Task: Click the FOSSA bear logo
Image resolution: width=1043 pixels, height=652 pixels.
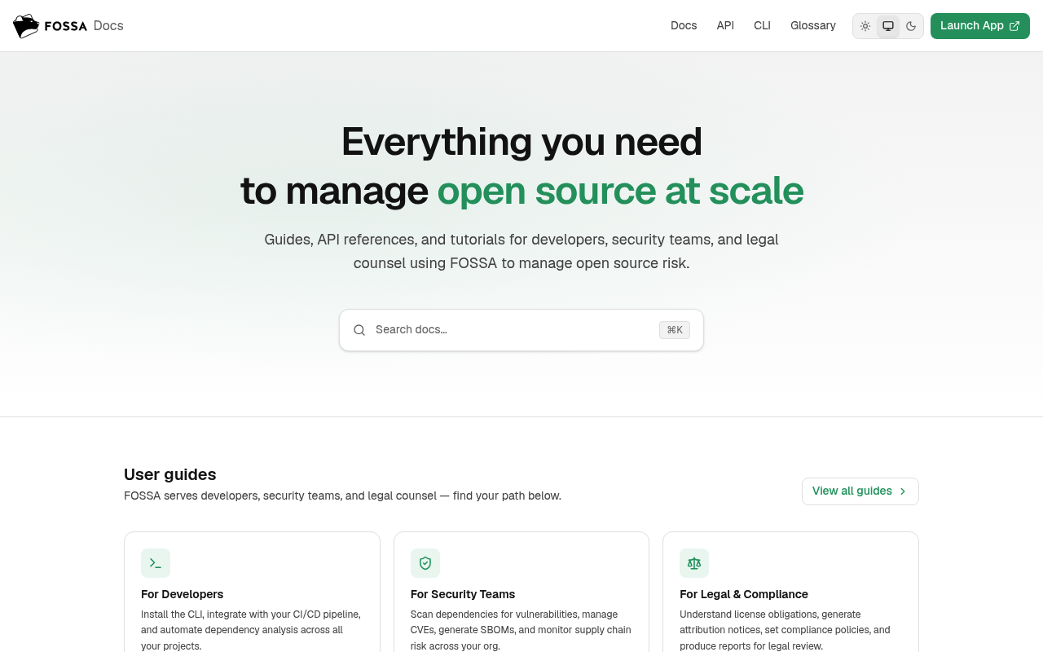Action: (26, 26)
